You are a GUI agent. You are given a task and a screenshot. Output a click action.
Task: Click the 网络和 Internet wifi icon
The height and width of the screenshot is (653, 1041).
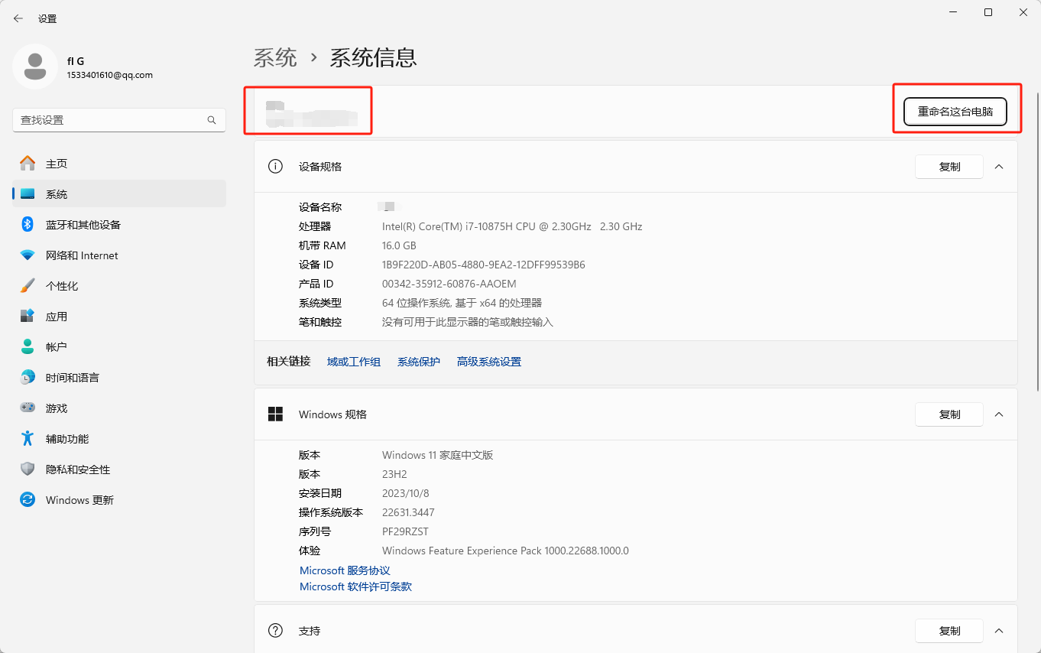[28, 255]
